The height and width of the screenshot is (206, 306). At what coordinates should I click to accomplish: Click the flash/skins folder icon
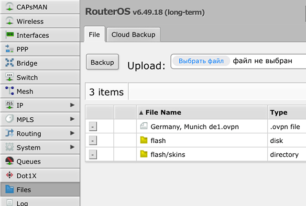click(x=144, y=154)
